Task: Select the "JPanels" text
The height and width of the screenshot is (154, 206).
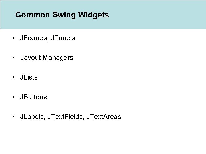Action: click(x=62, y=38)
